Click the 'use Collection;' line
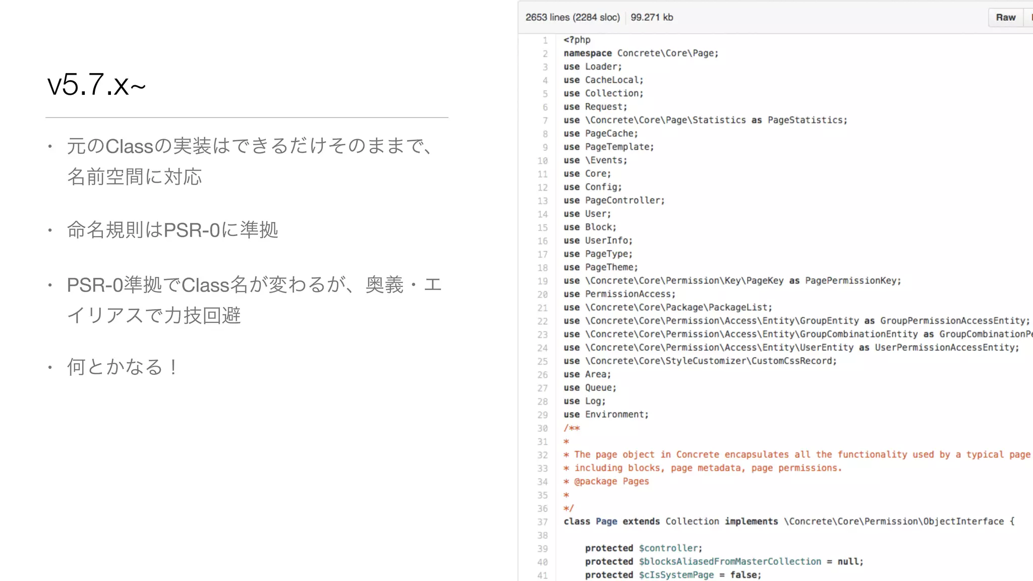 click(x=603, y=93)
